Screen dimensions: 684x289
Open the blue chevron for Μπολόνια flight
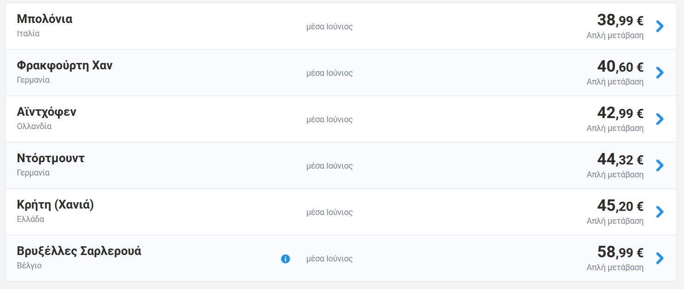[x=660, y=26]
